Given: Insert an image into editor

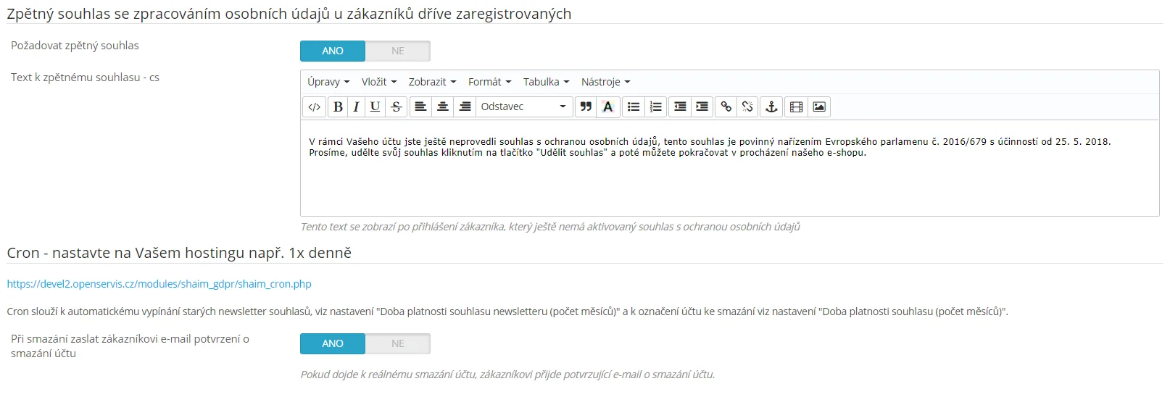Looking at the screenshot, I should click(819, 107).
